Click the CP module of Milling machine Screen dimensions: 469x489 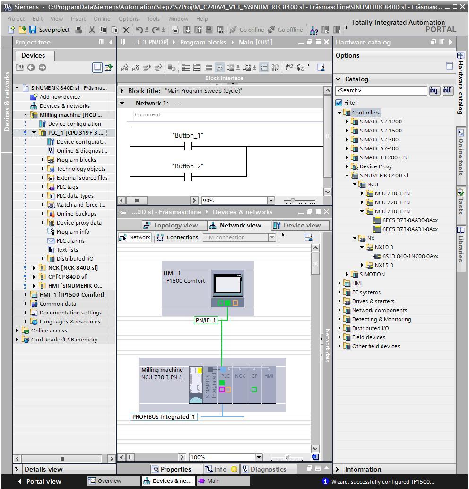tap(254, 384)
